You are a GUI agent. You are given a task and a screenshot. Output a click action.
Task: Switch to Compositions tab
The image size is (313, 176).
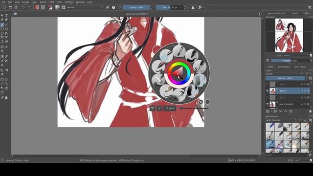pos(284,67)
